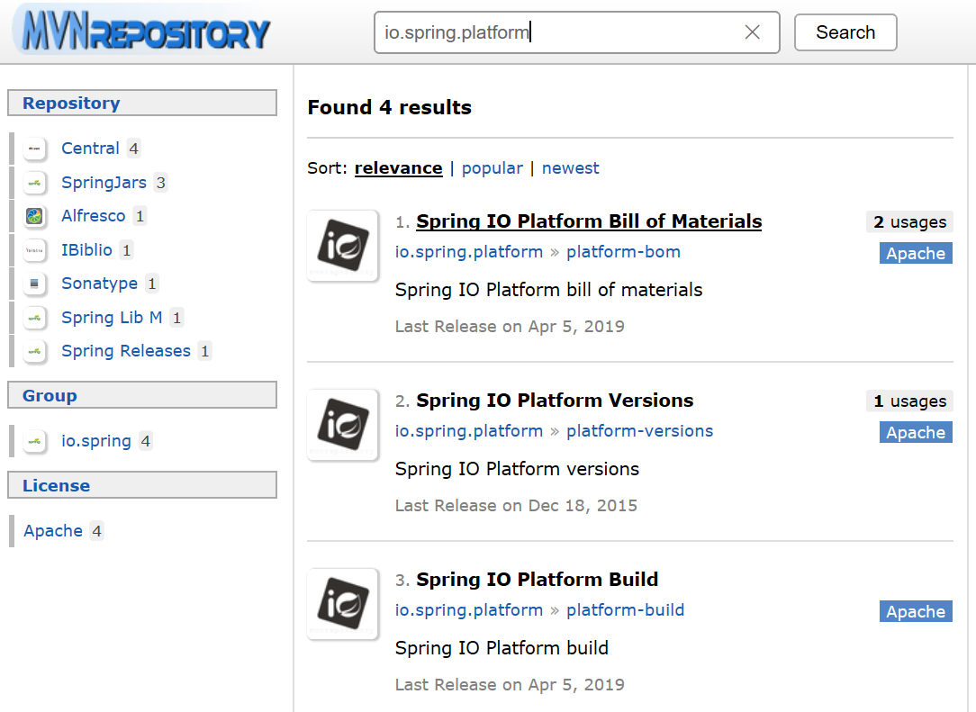Open Spring IO Platform Build result title
This screenshot has width=976, height=712.
(x=537, y=580)
